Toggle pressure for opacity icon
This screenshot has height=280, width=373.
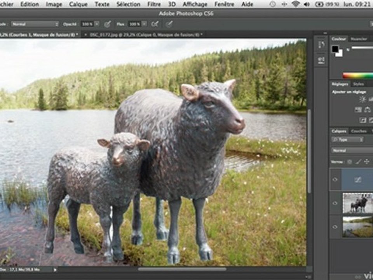(108, 24)
